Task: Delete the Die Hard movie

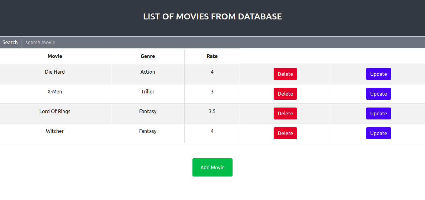Action: pyautogui.click(x=285, y=74)
